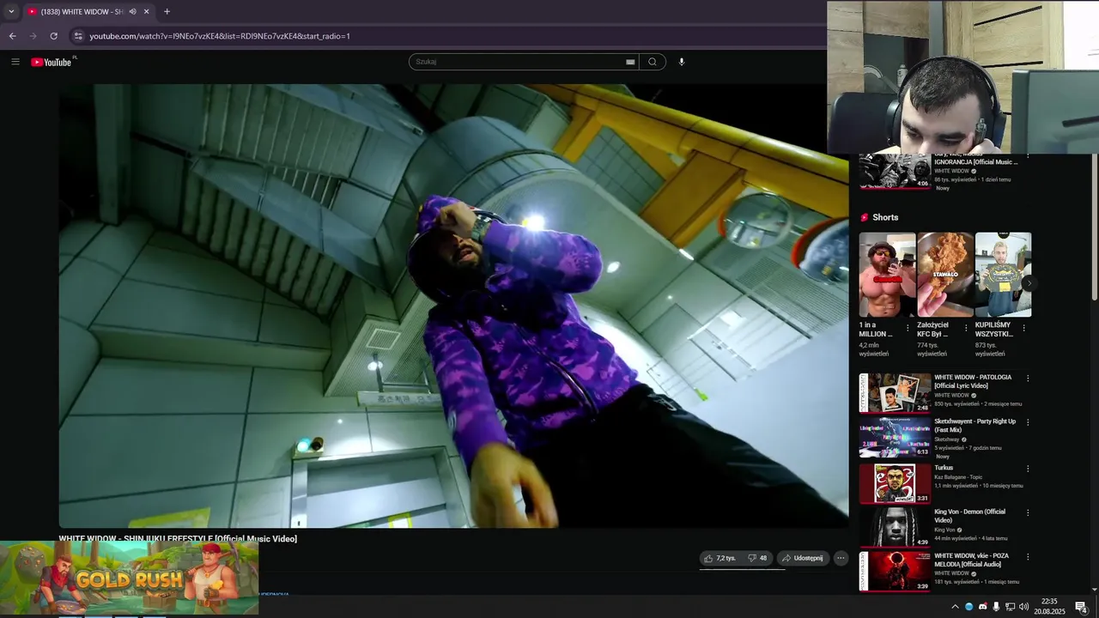Open Sketxhway channel name link

pos(946,439)
